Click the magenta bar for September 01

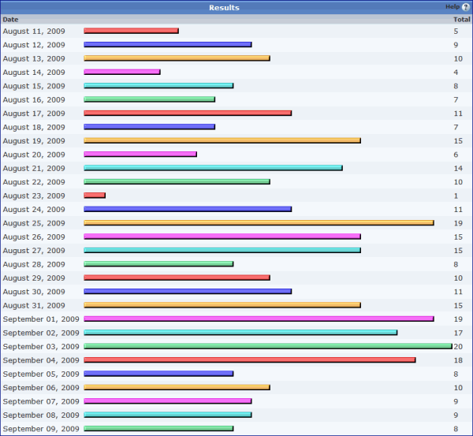(x=259, y=319)
